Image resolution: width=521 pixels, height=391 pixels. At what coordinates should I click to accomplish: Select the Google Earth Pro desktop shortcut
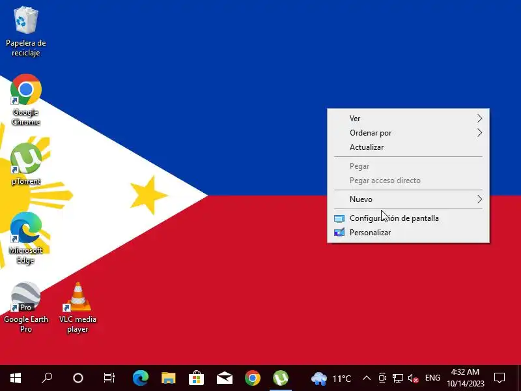(26, 307)
